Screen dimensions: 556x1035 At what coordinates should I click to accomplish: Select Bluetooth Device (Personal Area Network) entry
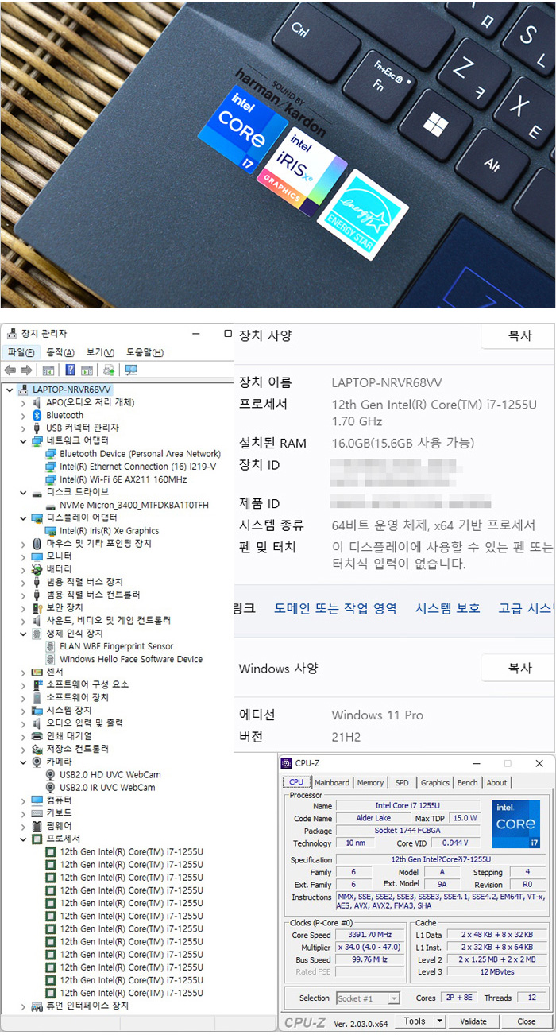(141, 454)
